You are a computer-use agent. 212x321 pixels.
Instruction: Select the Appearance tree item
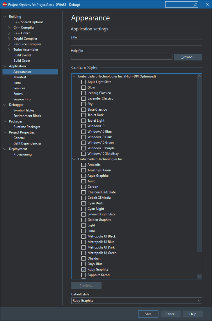coord(30,72)
